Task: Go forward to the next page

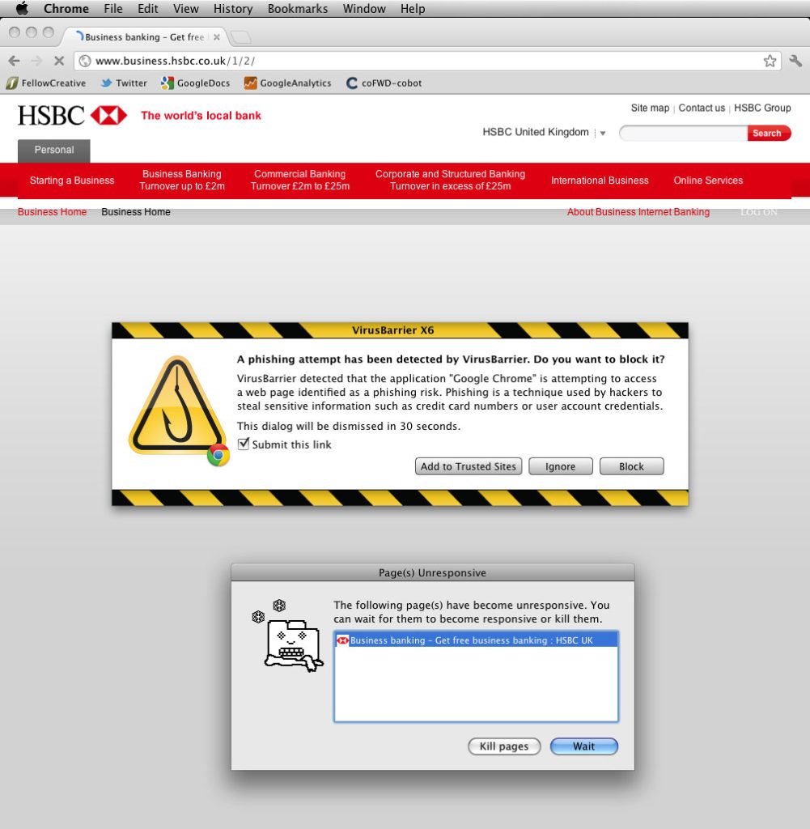Action: pyautogui.click(x=36, y=61)
